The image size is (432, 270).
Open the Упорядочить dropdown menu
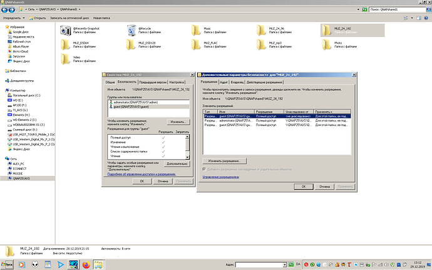tap(14, 18)
